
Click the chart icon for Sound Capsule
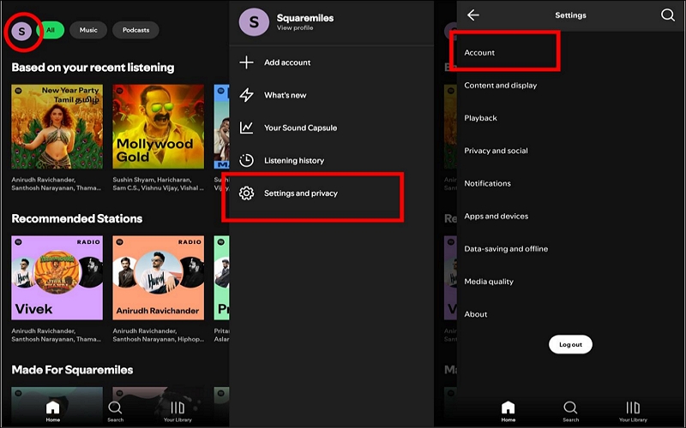246,128
